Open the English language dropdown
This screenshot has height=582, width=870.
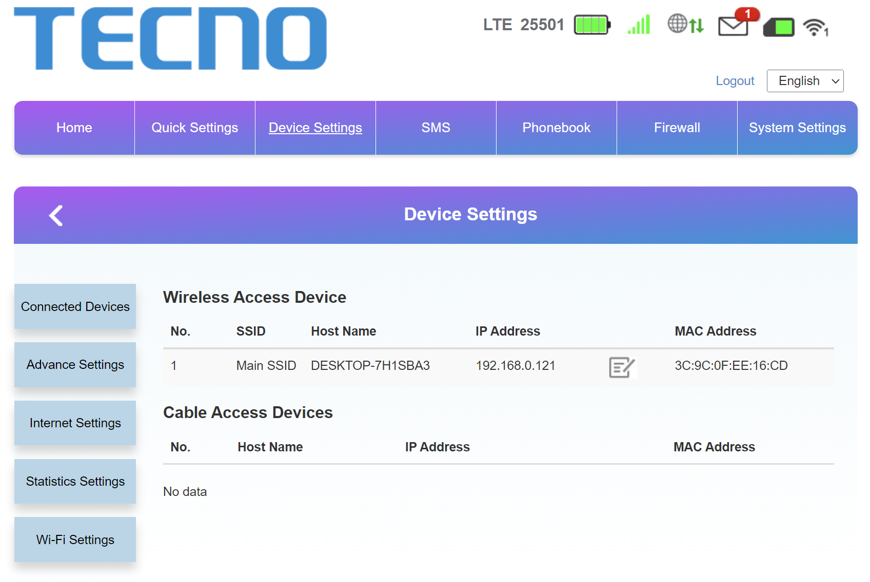tap(805, 81)
